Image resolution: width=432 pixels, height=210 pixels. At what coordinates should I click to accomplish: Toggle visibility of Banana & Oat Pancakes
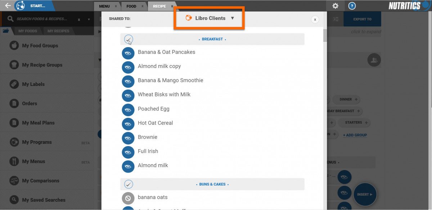point(128,52)
